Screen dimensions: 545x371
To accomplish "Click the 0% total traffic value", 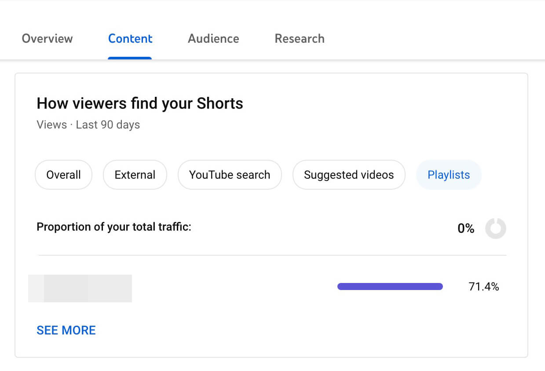I will pos(466,228).
